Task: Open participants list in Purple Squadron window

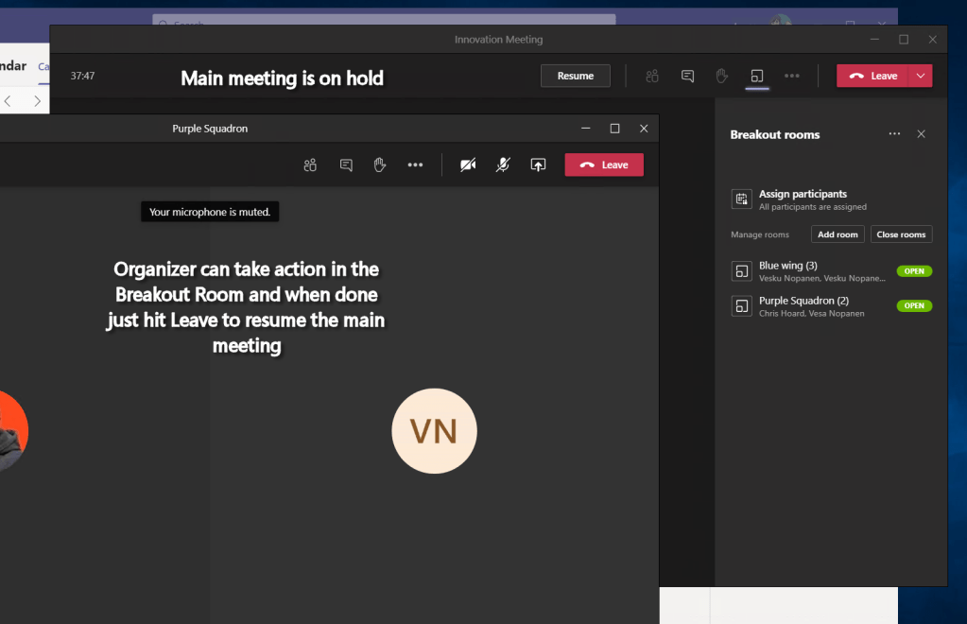Action: (310, 165)
